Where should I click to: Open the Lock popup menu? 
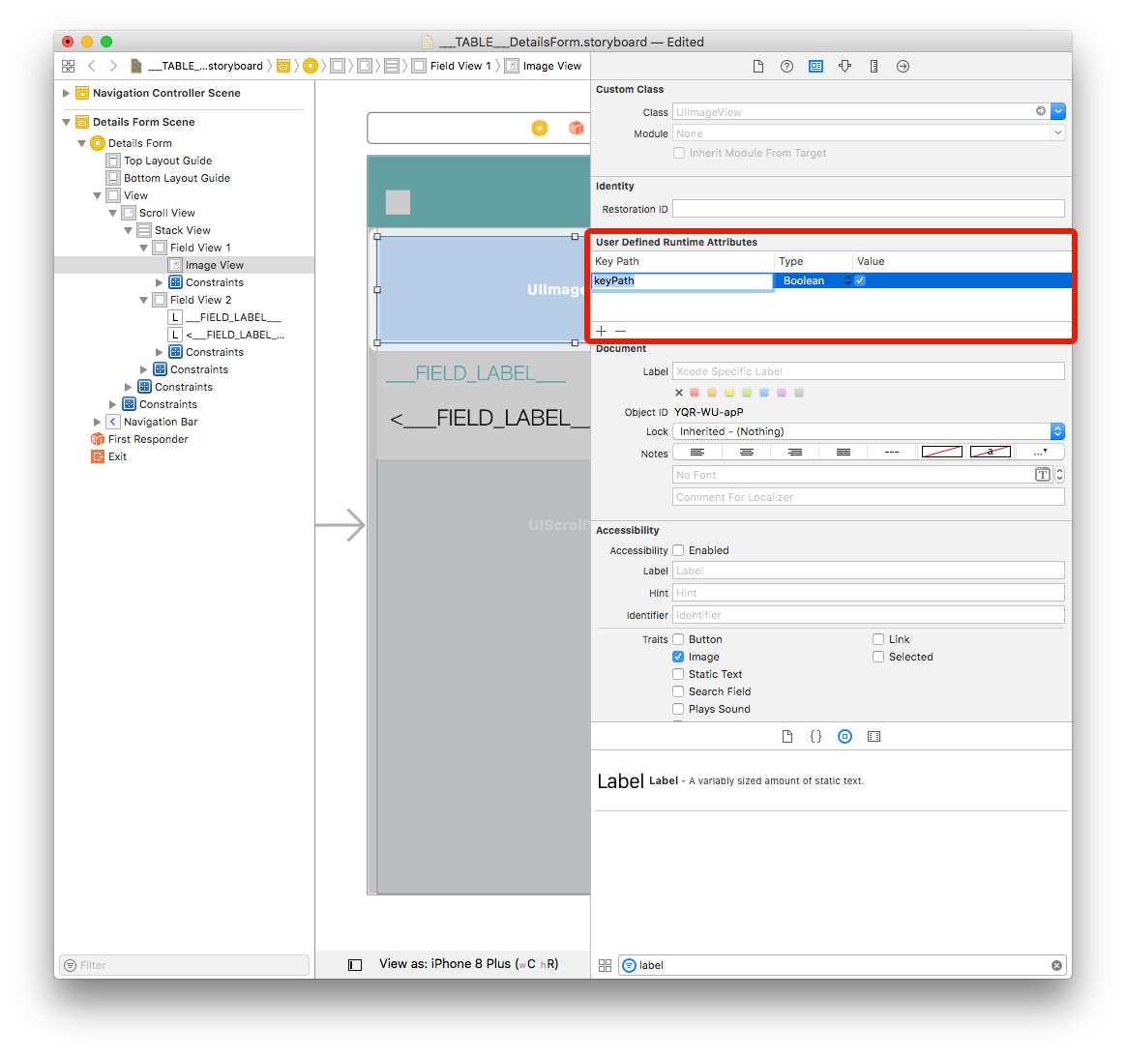(x=868, y=431)
